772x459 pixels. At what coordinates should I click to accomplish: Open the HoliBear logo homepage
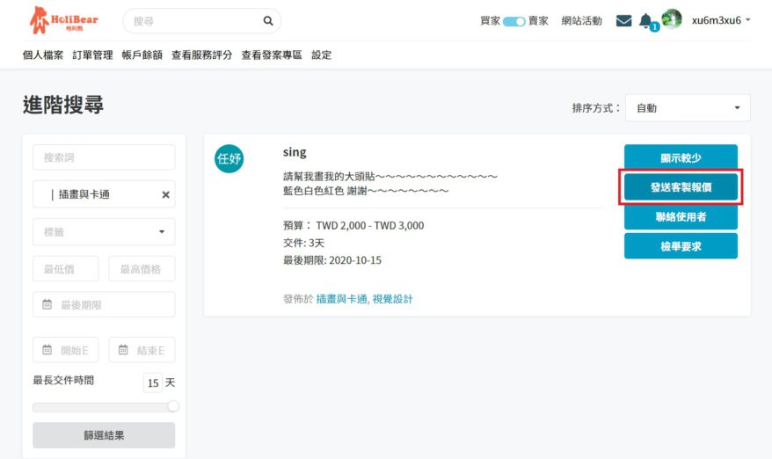pyautogui.click(x=63, y=20)
